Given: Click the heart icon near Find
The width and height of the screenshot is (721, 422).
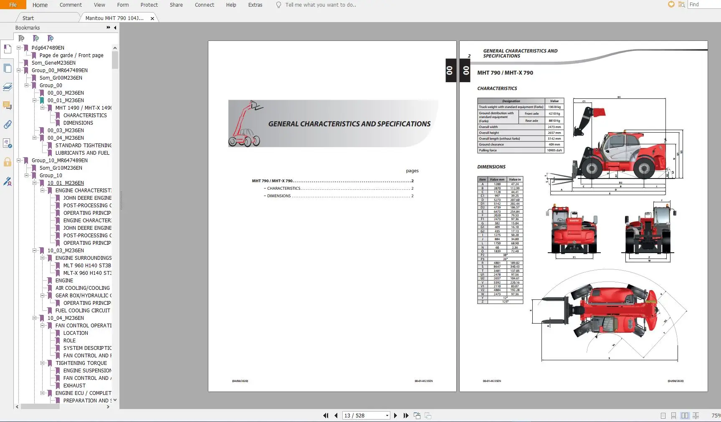Looking at the screenshot, I should (671, 5).
